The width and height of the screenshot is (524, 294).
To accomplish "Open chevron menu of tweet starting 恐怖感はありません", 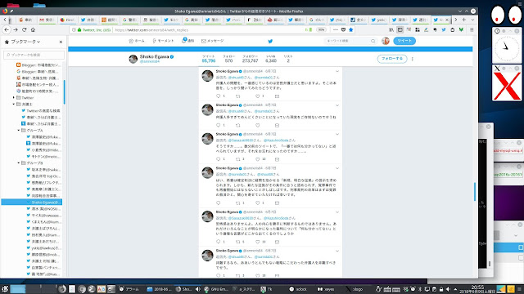I will click(x=337, y=212).
